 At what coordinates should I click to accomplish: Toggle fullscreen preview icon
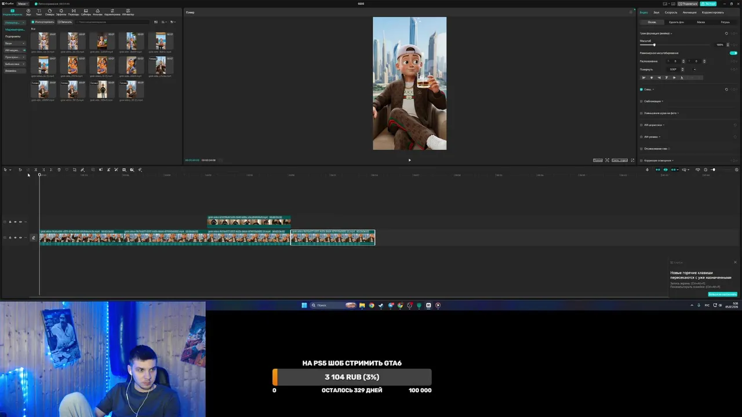pos(632,160)
